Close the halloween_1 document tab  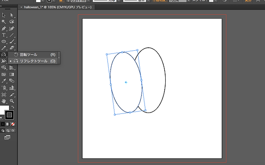(21, 7)
